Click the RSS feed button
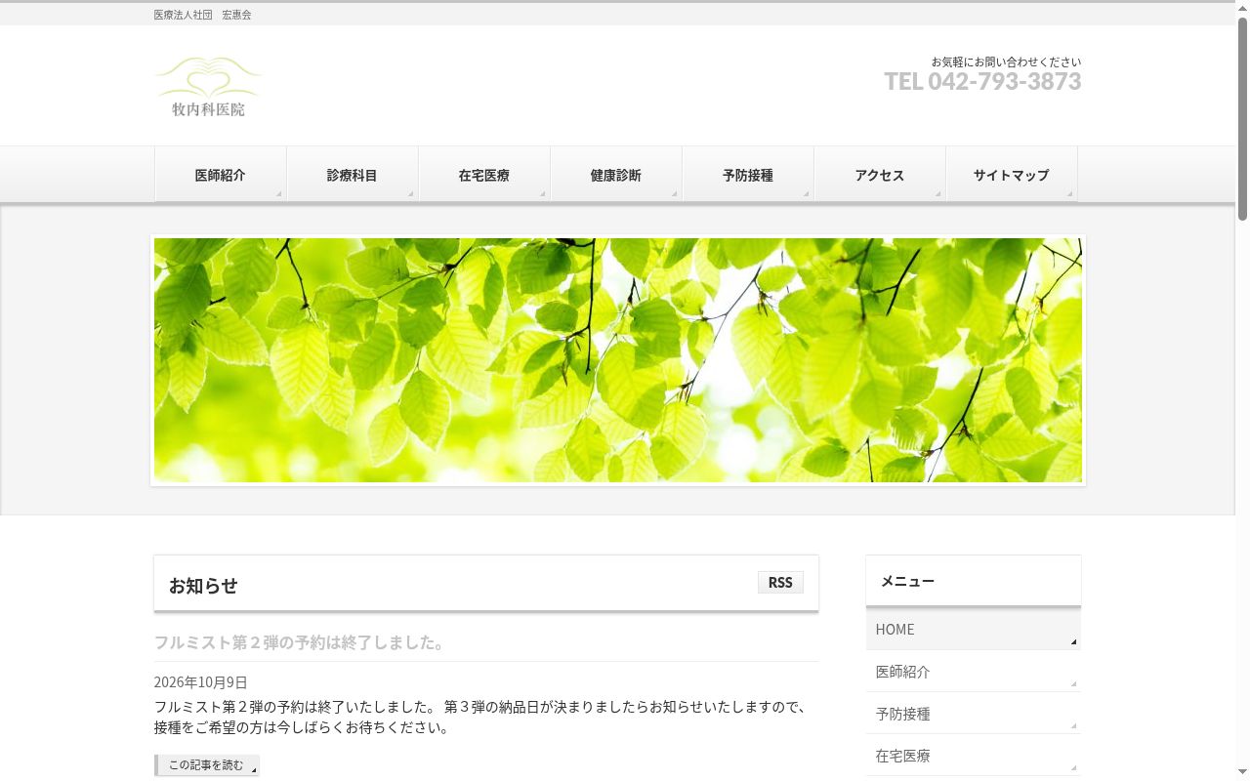 point(780,582)
